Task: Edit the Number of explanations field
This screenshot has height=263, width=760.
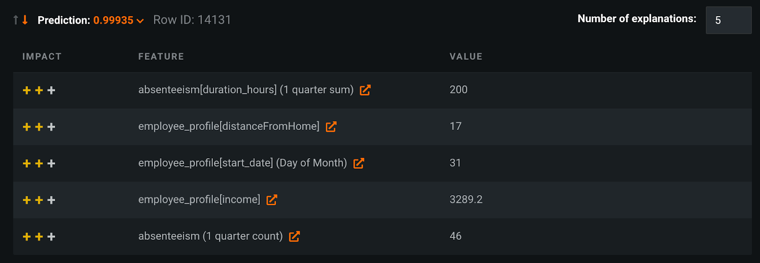Action: point(729,20)
